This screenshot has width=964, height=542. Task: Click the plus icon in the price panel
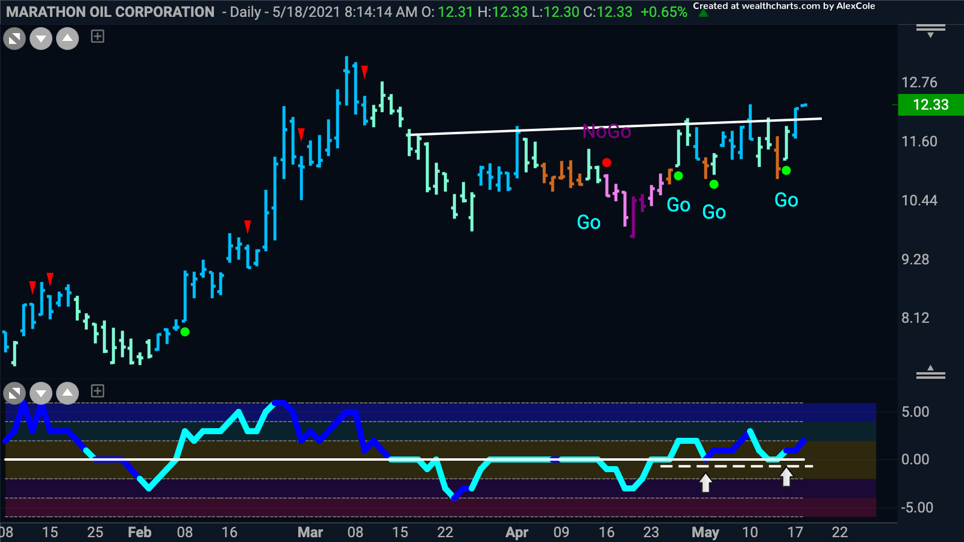click(98, 37)
